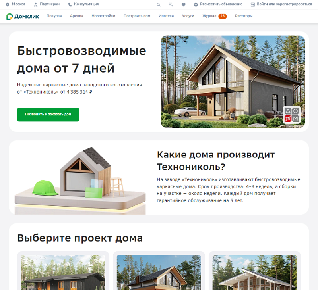Open the Ипотека menu
318x290 pixels.
pos(166,16)
